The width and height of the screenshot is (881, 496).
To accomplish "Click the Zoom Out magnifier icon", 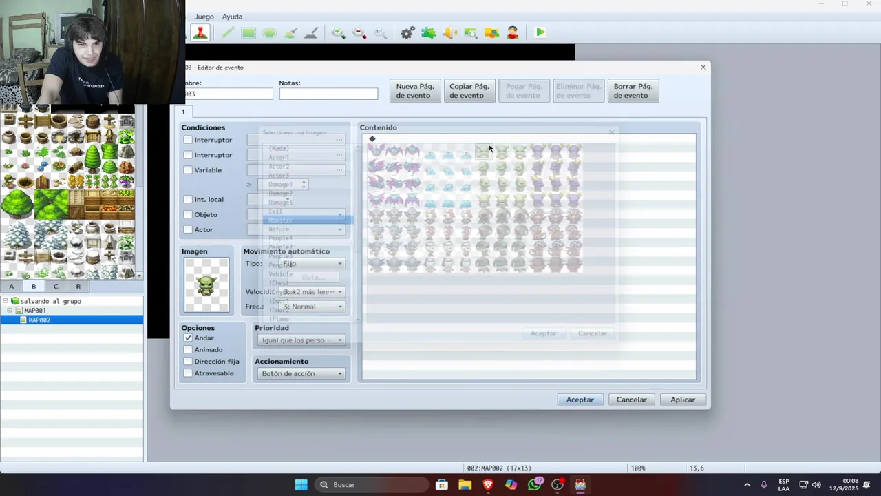I will point(359,32).
